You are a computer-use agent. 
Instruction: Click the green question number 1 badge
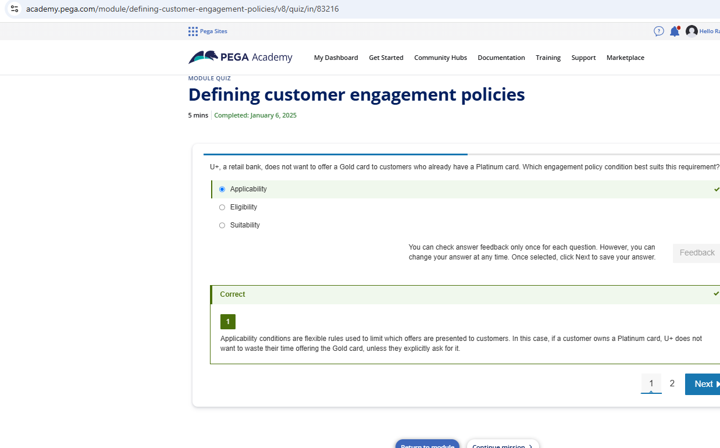227,321
